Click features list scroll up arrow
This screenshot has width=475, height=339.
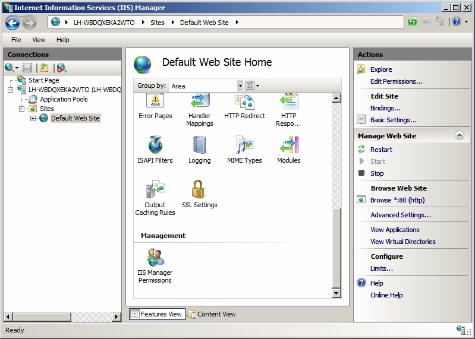point(336,98)
